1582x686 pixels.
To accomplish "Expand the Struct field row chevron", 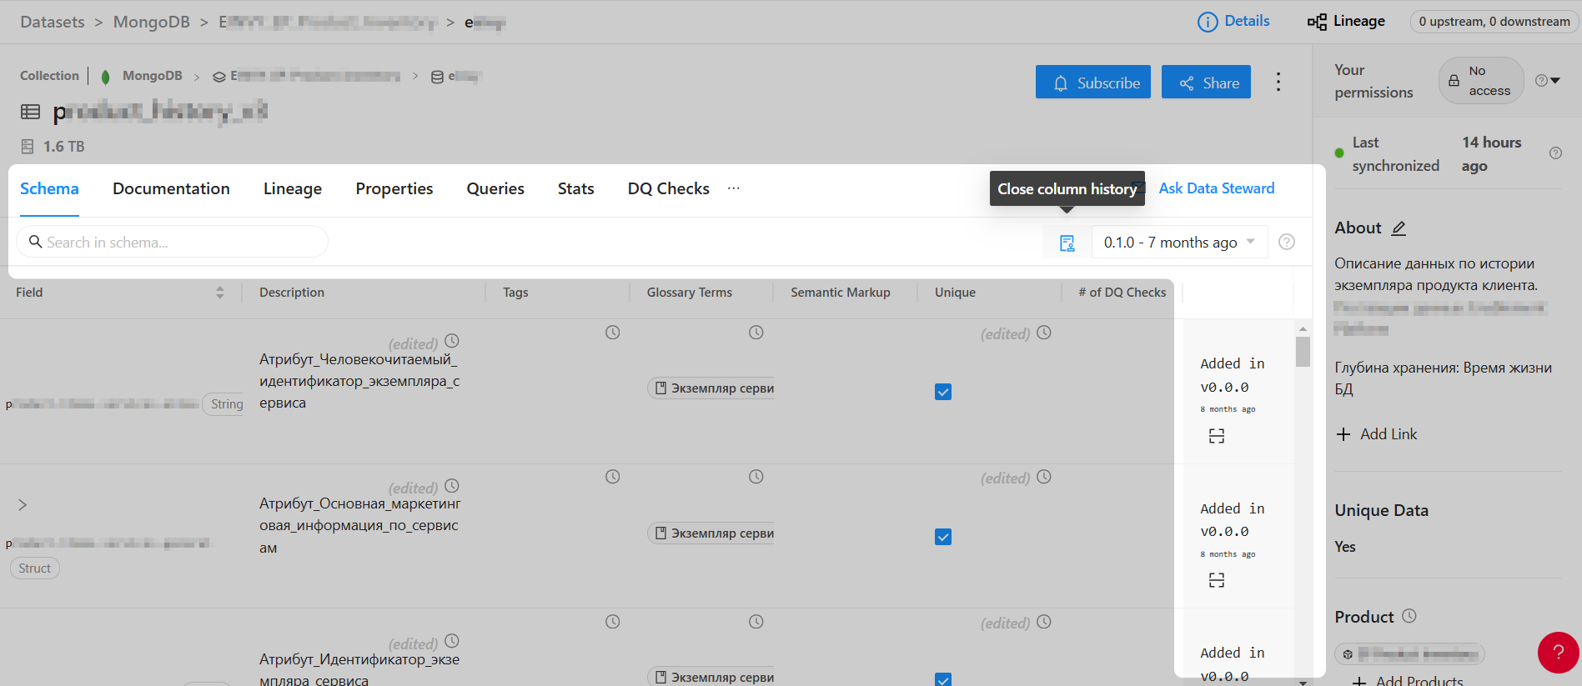I will tap(23, 505).
